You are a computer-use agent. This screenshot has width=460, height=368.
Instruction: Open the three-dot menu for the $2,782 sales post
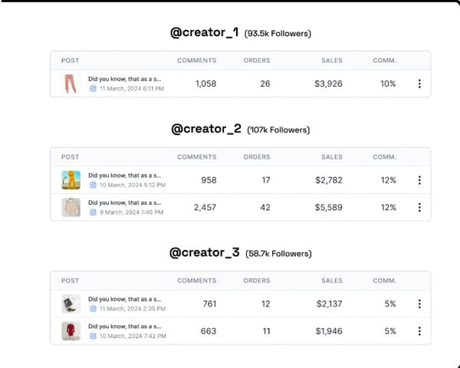click(419, 180)
